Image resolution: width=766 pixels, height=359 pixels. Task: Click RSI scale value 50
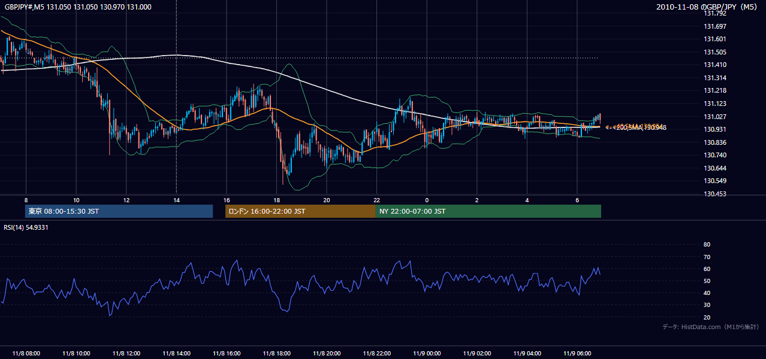(x=707, y=281)
